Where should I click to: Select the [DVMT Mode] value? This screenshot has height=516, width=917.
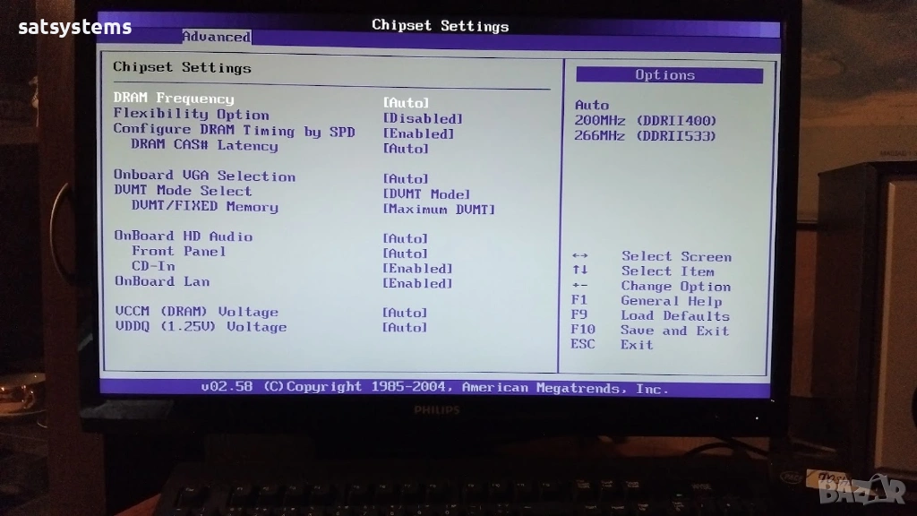[x=426, y=194]
